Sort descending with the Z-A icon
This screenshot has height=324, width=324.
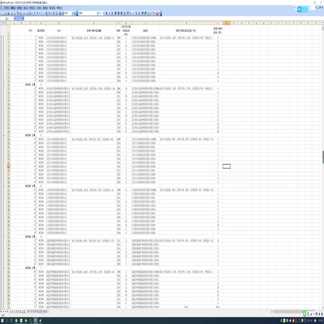[56, 13]
